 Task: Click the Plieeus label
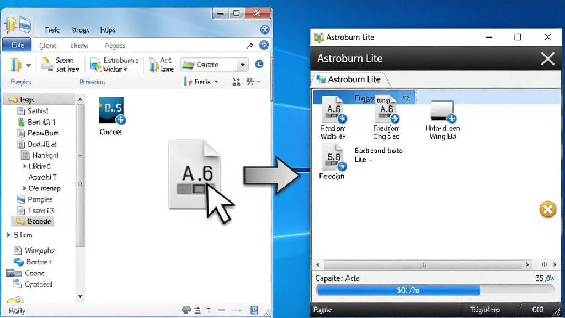click(92, 82)
